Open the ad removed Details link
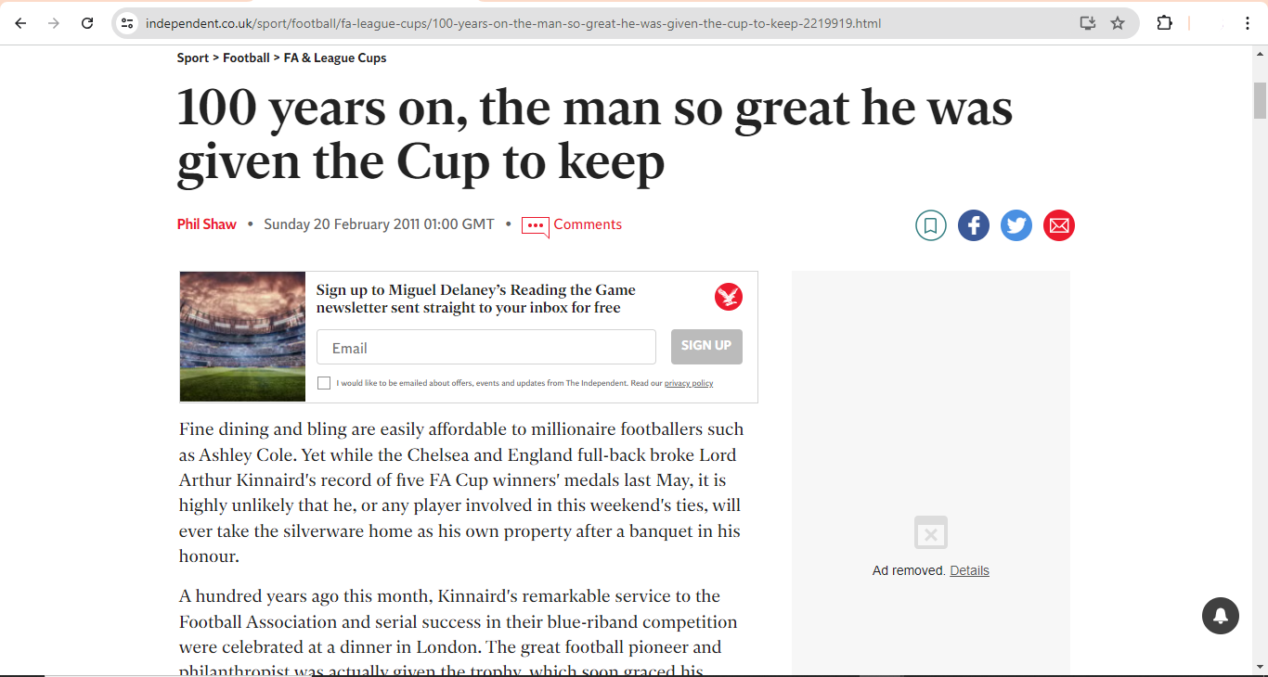 click(x=969, y=570)
